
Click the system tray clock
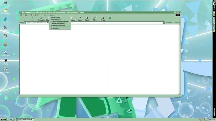point(213,120)
